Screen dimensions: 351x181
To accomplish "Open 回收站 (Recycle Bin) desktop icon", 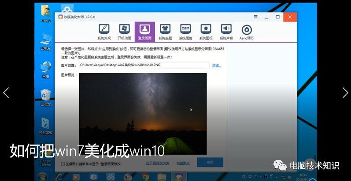I will coord(46,98).
